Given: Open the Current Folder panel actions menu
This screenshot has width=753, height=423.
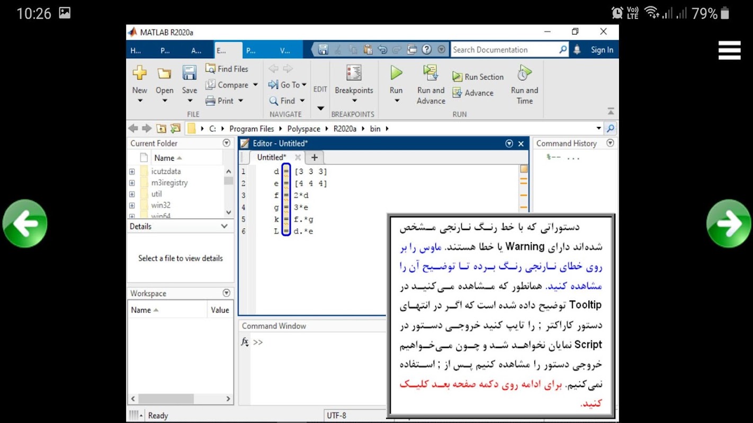Looking at the screenshot, I should point(227,143).
